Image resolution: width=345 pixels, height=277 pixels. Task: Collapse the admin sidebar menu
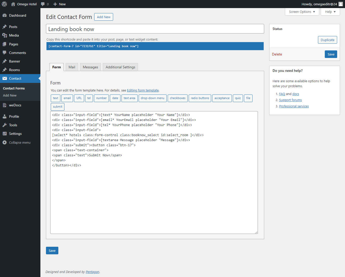(17, 142)
